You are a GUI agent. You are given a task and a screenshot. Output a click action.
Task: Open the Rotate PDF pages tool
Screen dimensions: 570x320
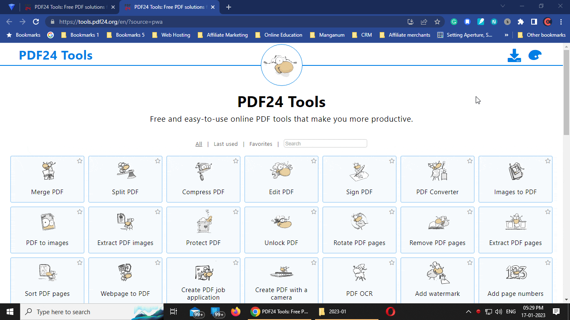[x=359, y=230]
